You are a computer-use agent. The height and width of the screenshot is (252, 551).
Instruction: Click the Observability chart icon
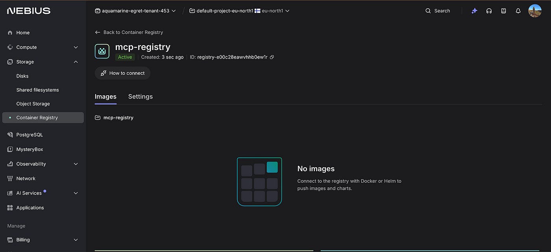[10, 164]
